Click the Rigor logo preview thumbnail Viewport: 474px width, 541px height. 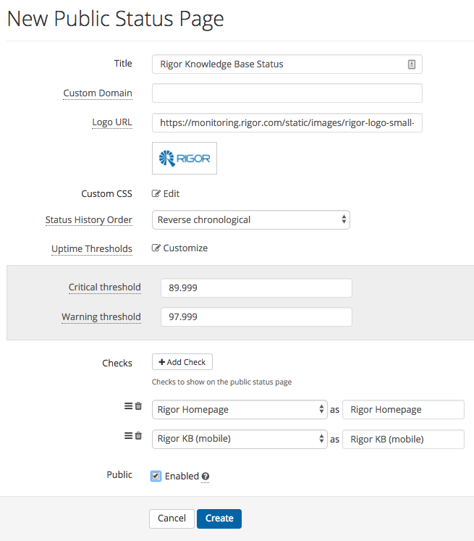tap(185, 159)
